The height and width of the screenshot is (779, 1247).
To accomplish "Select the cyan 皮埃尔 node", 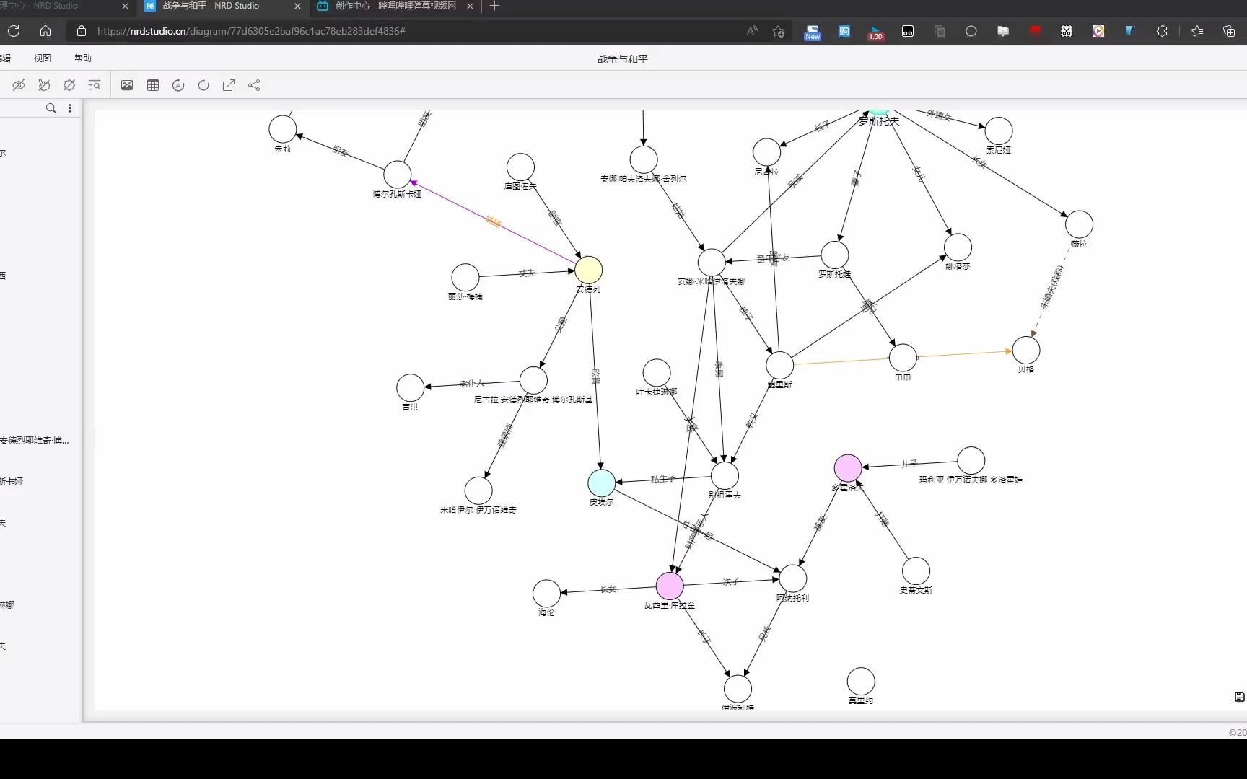I will point(601,483).
